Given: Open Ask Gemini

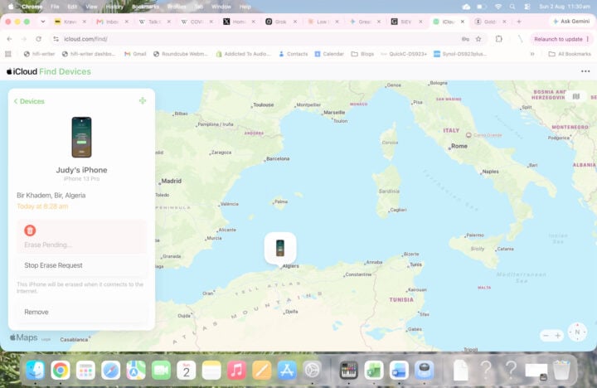Looking at the screenshot, I should tap(571, 22).
